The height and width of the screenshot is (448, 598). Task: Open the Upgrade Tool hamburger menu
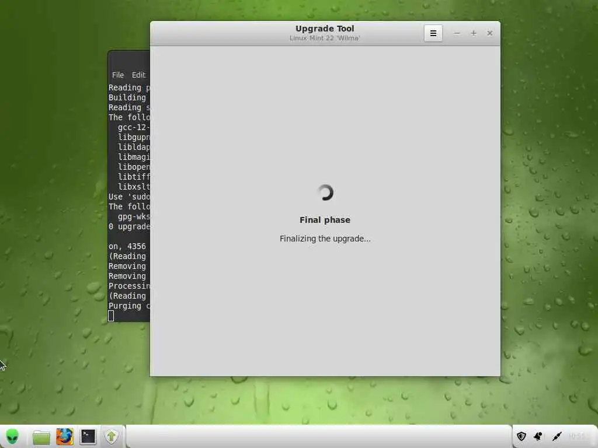click(433, 33)
